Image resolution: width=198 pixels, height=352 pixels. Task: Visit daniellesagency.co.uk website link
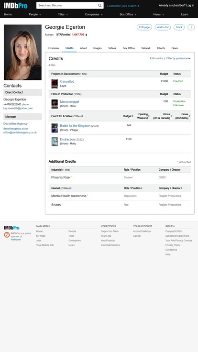click(x=16, y=129)
